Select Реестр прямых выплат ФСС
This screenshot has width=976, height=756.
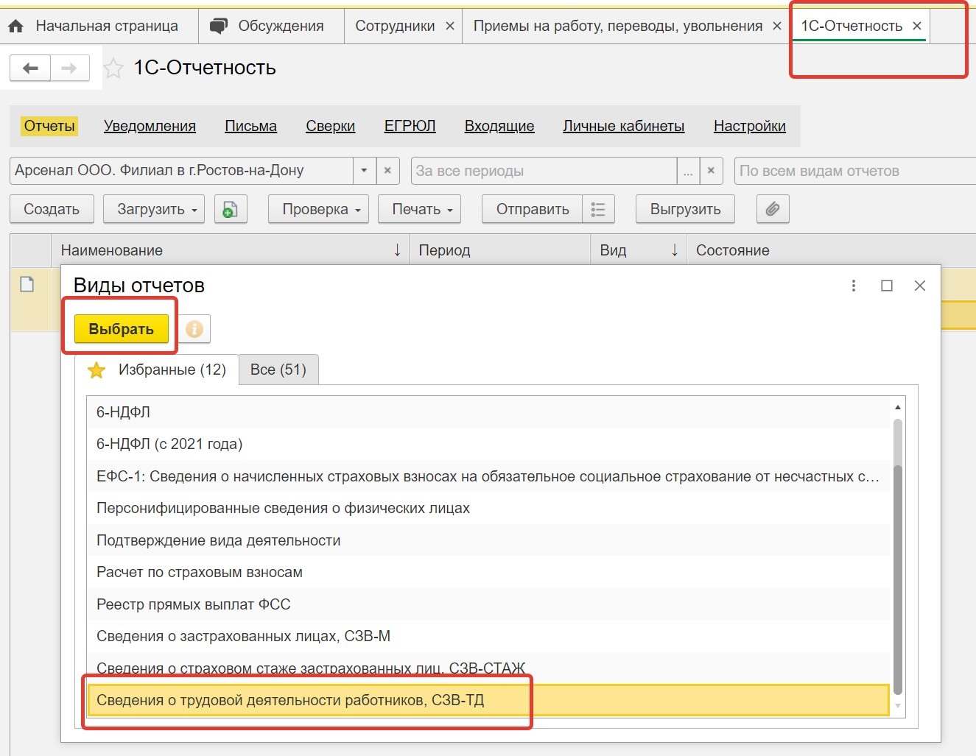tap(488, 604)
